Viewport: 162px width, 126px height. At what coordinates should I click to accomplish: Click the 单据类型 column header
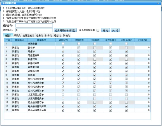(42, 40)
